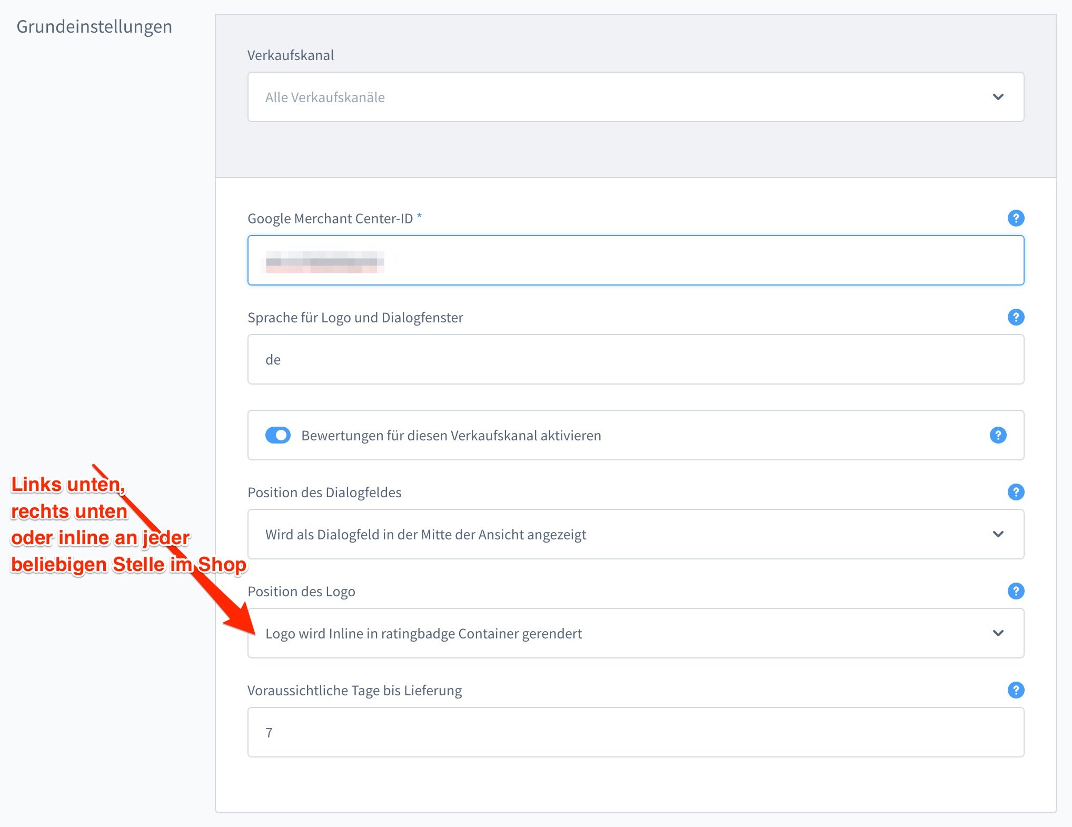Click the 'Position des Logo' label

coord(301,591)
